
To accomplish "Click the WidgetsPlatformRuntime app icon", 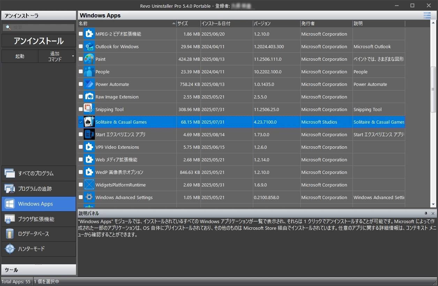I will pyautogui.click(x=89, y=185).
